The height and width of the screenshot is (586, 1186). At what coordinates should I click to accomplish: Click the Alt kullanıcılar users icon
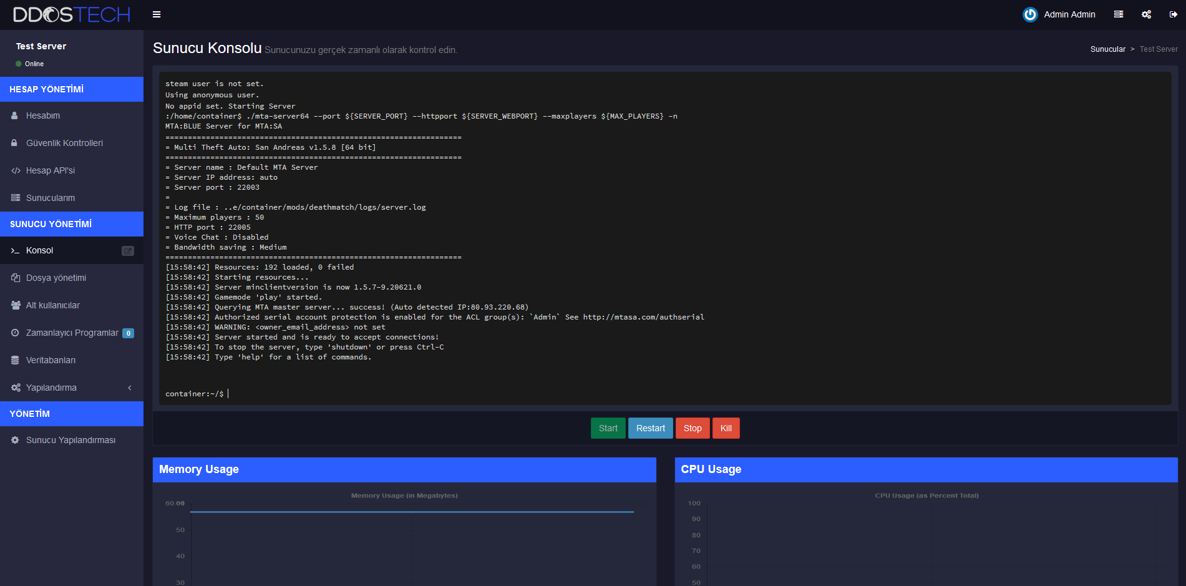(16, 305)
